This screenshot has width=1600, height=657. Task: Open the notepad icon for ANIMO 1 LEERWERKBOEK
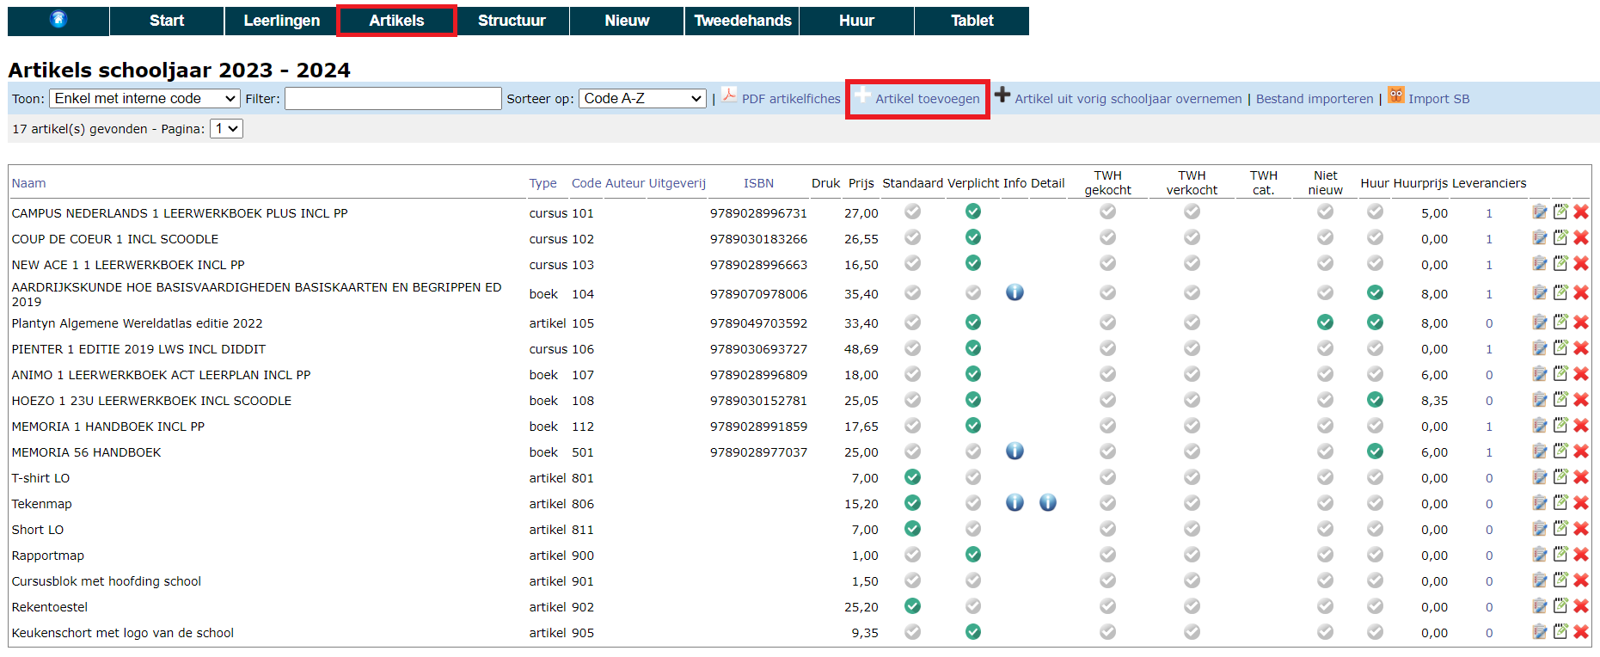[x=1560, y=373]
